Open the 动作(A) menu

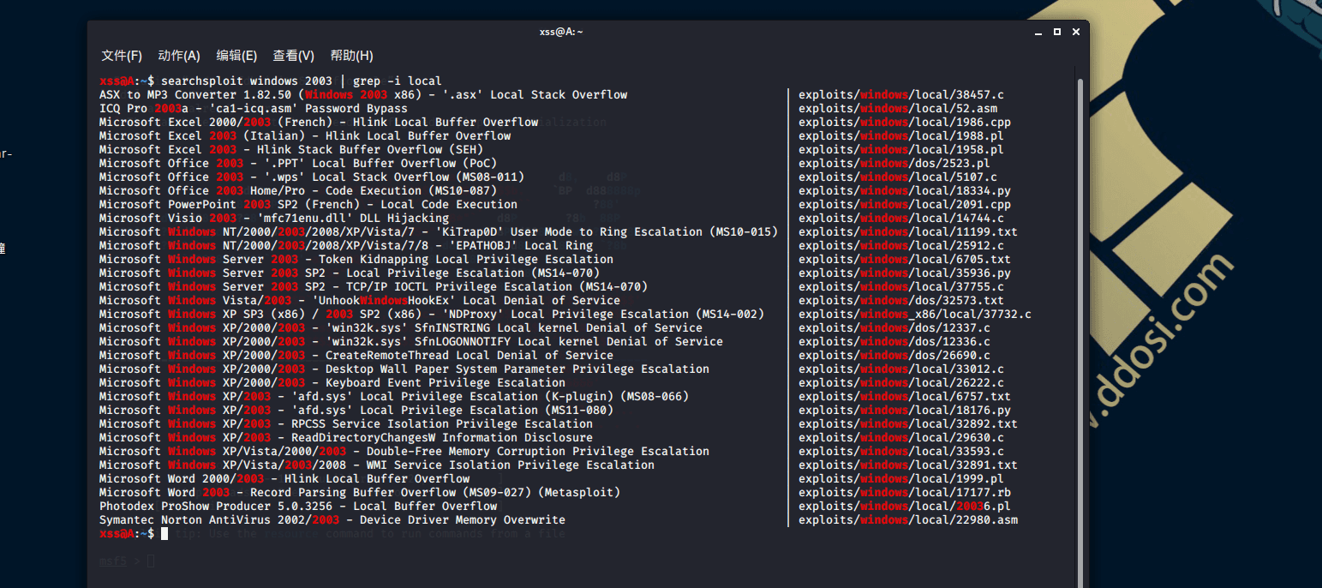(x=179, y=56)
